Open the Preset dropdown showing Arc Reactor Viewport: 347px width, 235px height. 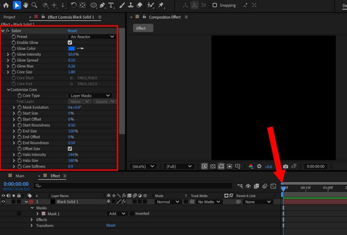click(x=91, y=37)
